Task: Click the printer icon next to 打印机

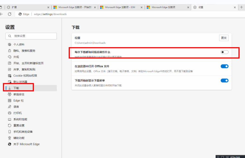Action: [x=10, y=113]
